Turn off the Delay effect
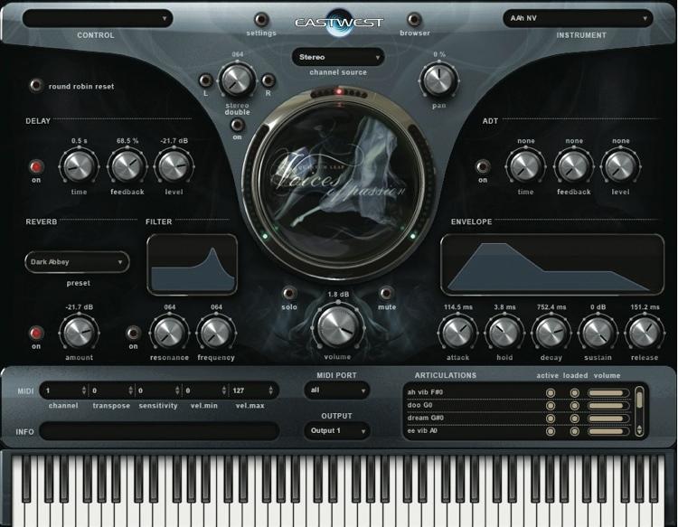 pos(36,166)
